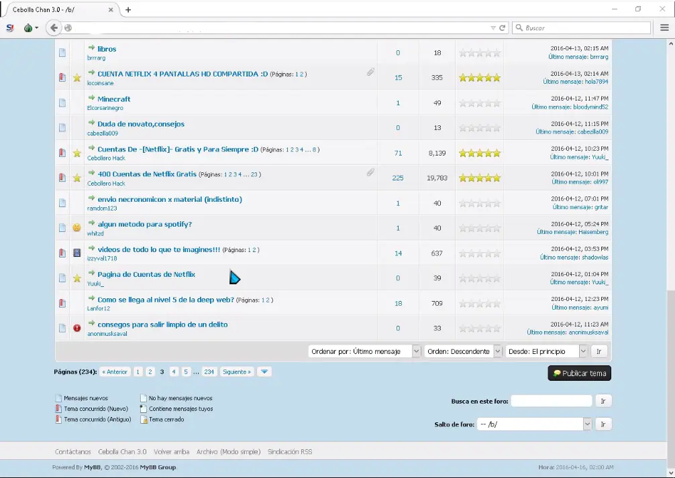Viewport: 675px width, 478px height.
Task: Click Ir button next to Busca en este foro
Action: (x=603, y=401)
